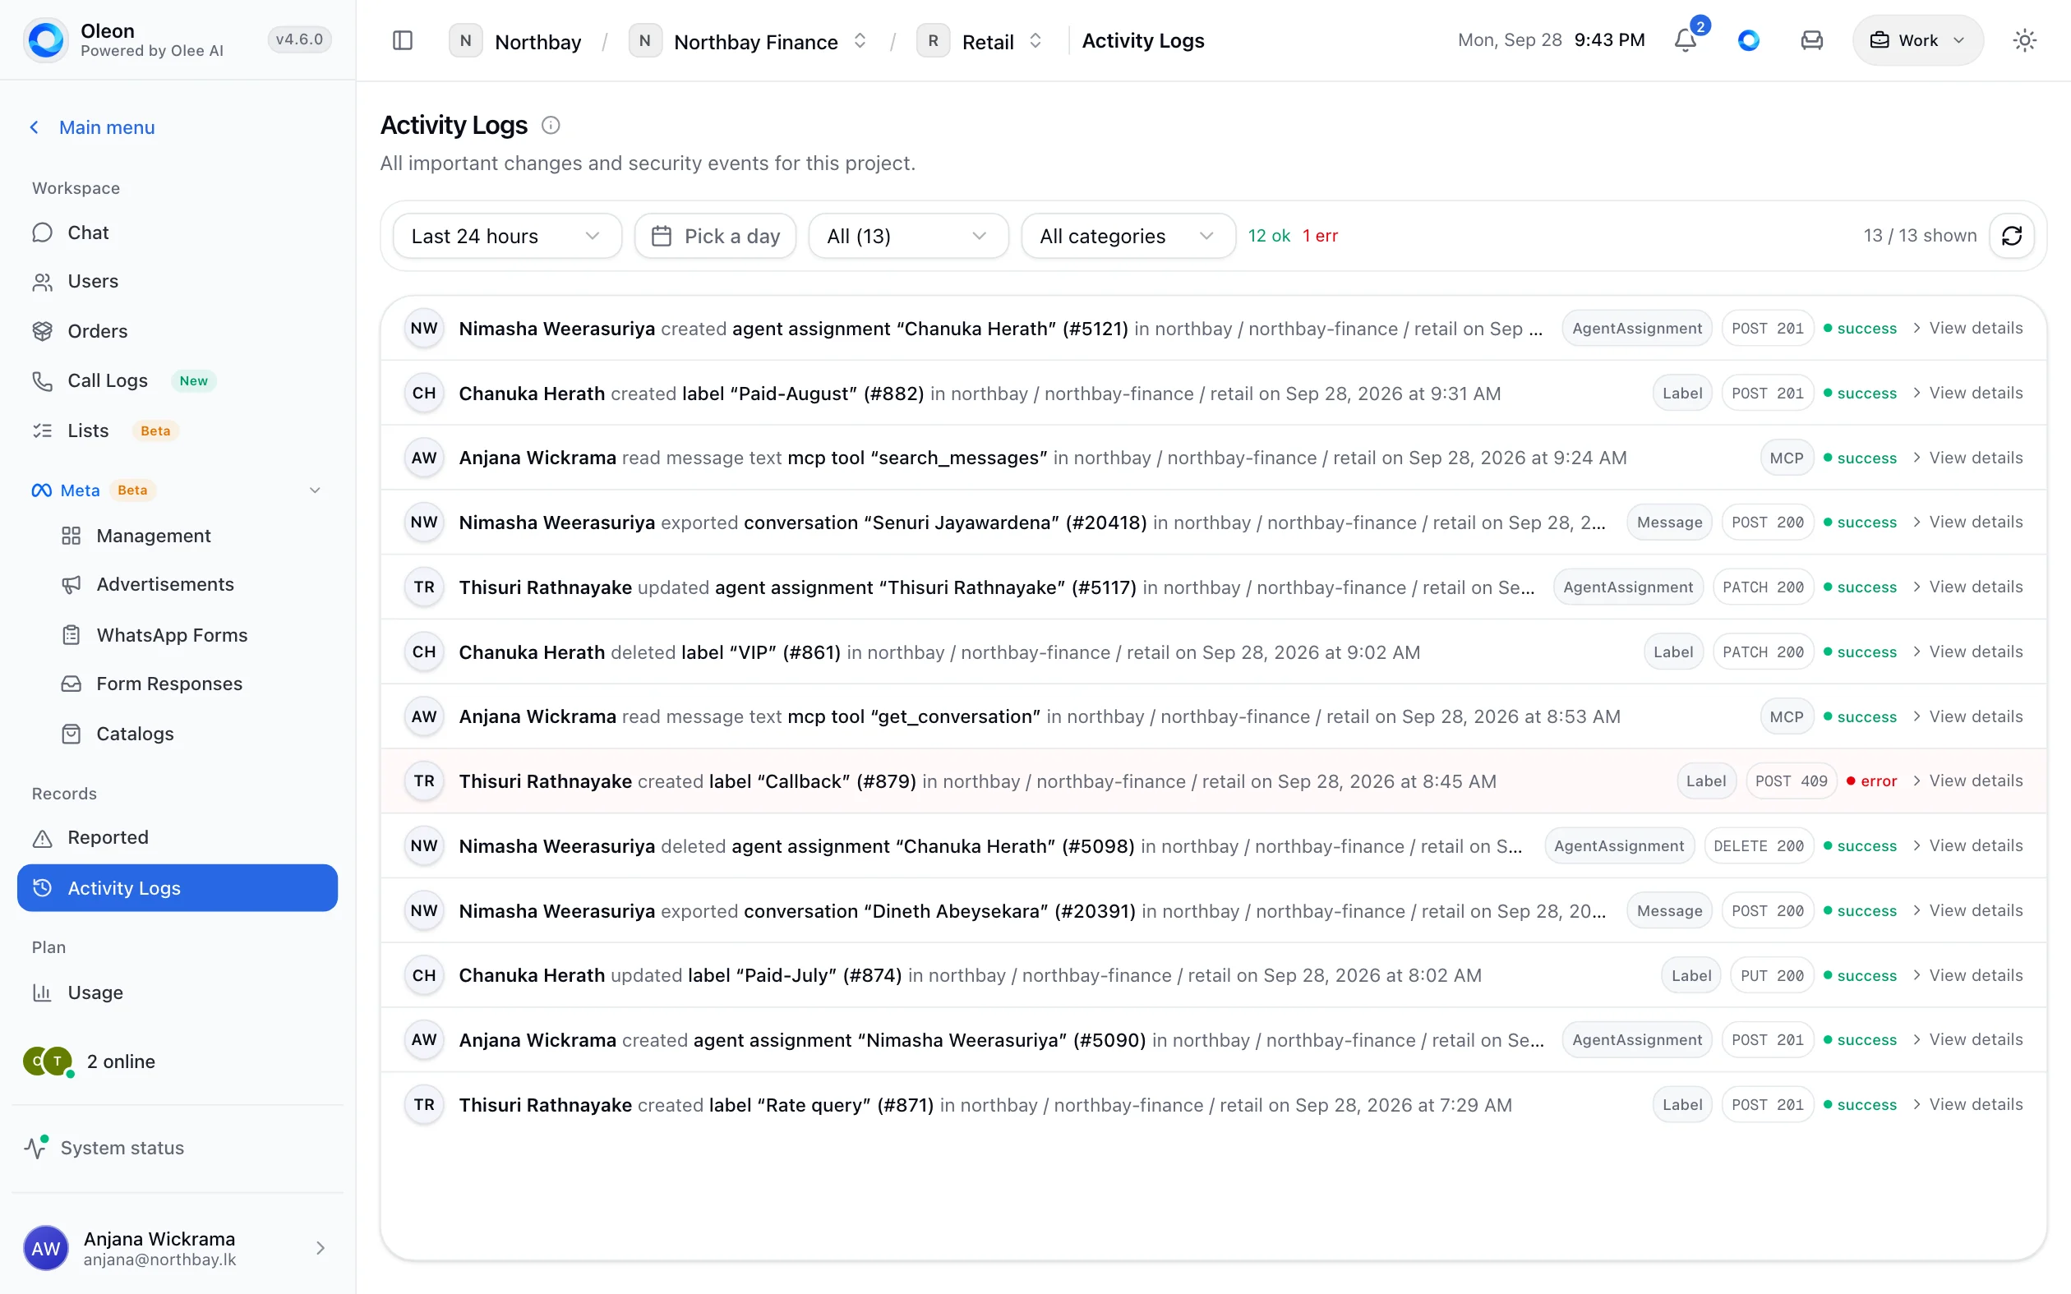Click the MCP badge on search_messages row
The width and height of the screenshot is (2071, 1294).
tap(1786, 458)
